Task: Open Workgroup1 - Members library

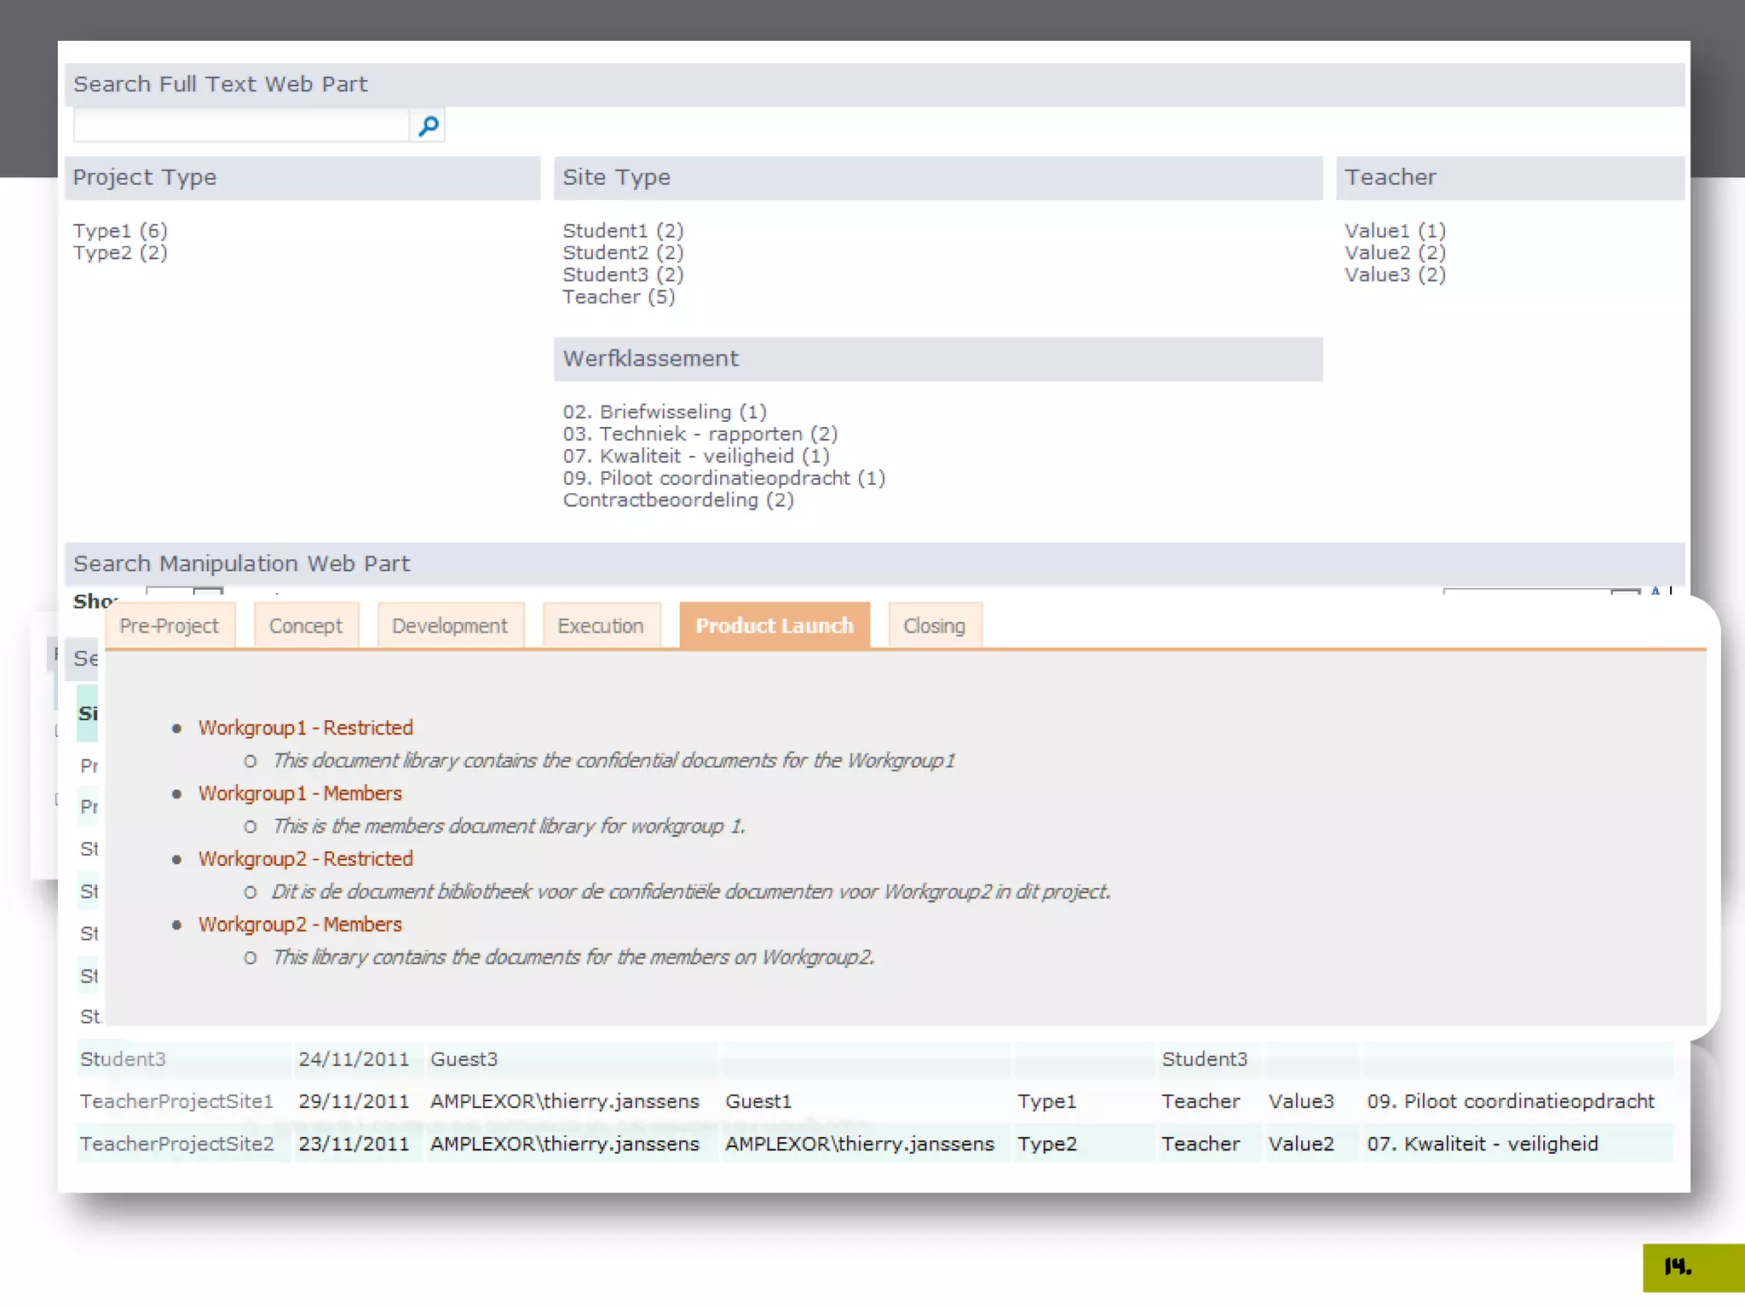Action: click(x=300, y=793)
